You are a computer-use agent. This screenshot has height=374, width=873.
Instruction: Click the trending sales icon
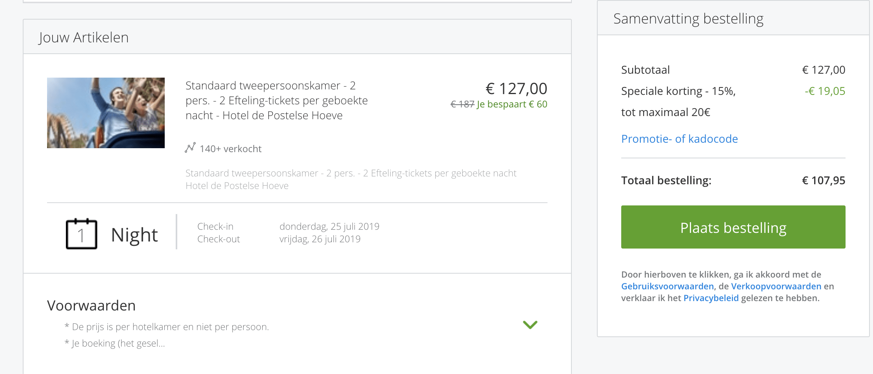coord(190,148)
